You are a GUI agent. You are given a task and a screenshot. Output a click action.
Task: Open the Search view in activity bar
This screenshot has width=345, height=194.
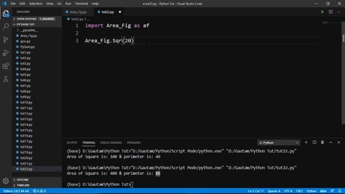tap(6, 26)
